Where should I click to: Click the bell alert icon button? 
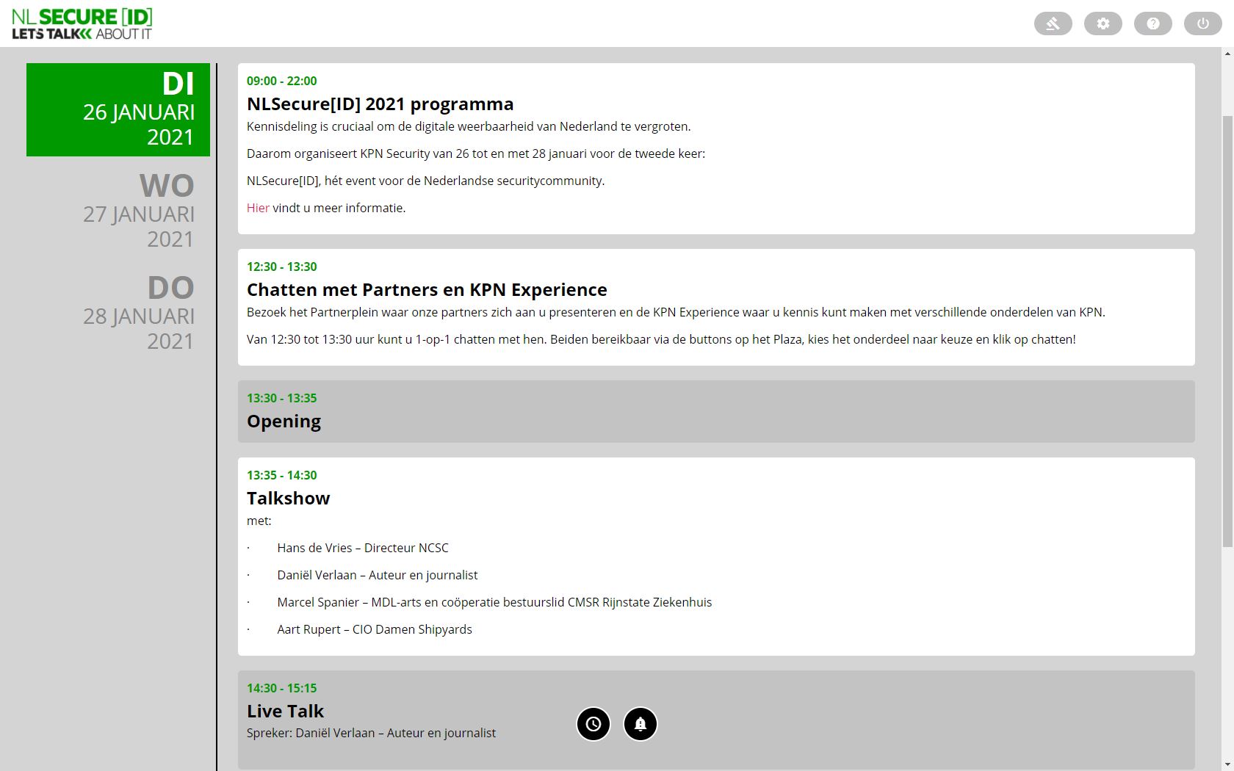641,724
